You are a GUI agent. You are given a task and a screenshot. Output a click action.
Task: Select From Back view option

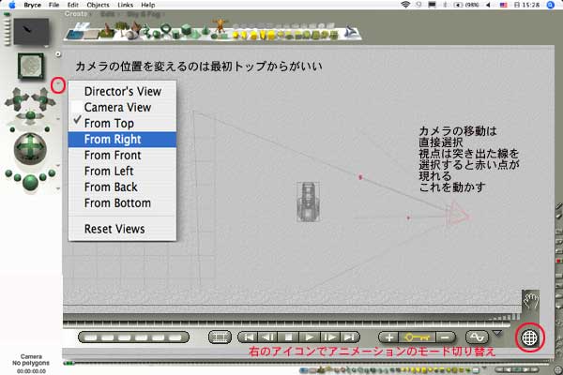[x=122, y=187]
